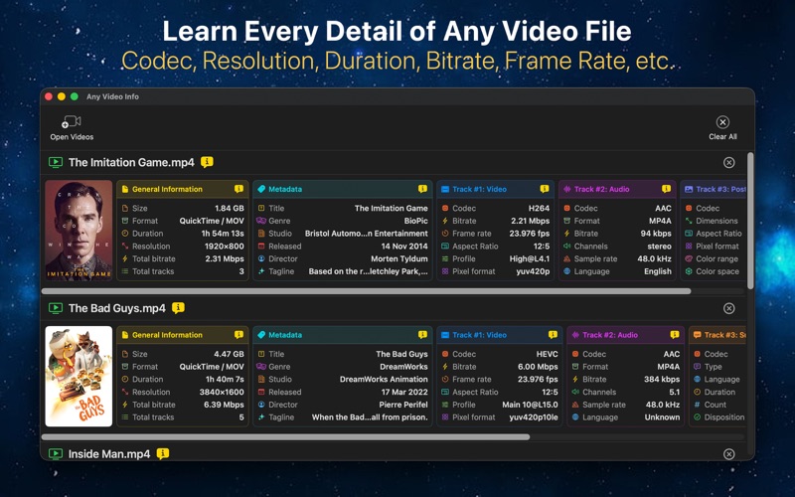Select the DreamWorks Animation studio value
The image size is (795, 497).
tap(384, 380)
